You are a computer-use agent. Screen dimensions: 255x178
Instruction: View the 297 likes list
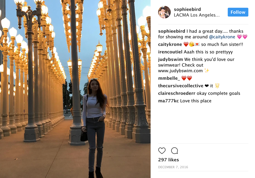click(x=168, y=160)
